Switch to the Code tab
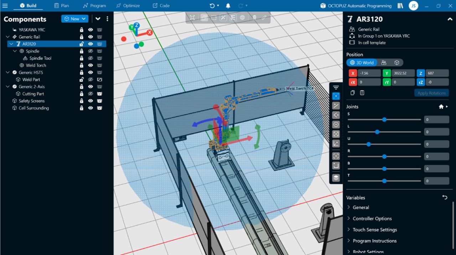Image resolution: width=456 pixels, height=255 pixels. (161, 6)
